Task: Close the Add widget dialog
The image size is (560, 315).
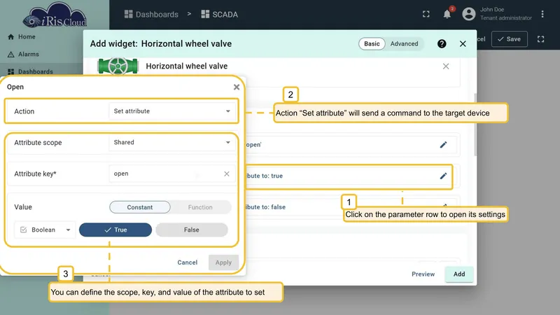Action: [463, 43]
